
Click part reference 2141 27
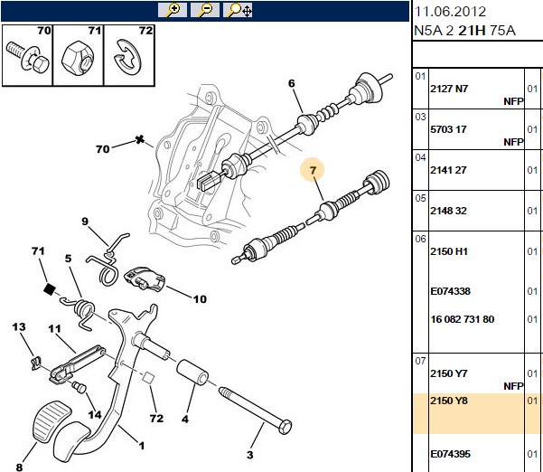448,170
